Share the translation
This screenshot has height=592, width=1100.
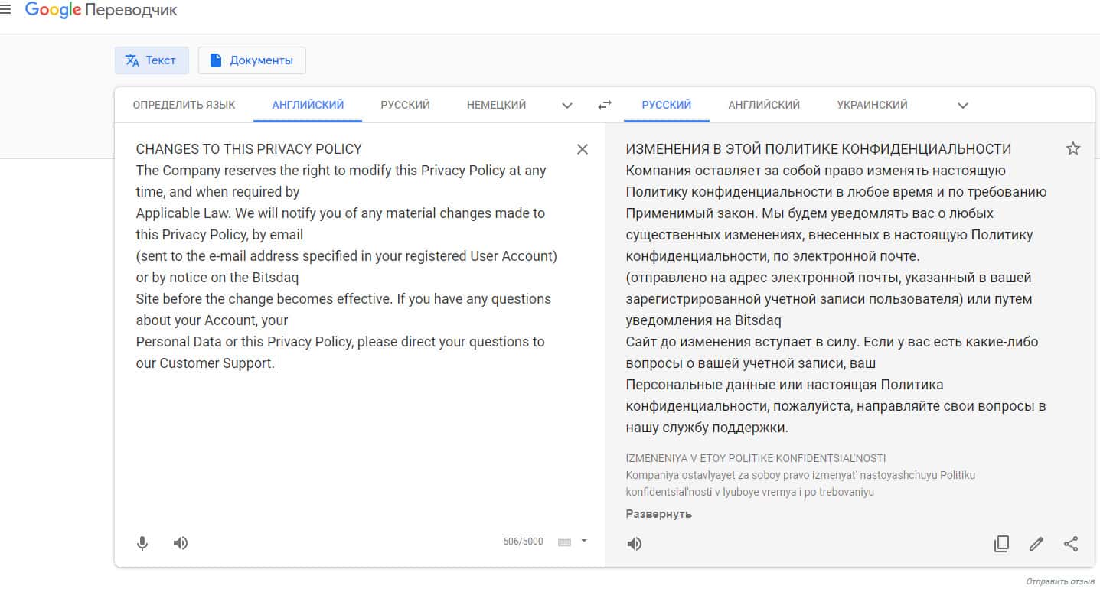(1071, 544)
